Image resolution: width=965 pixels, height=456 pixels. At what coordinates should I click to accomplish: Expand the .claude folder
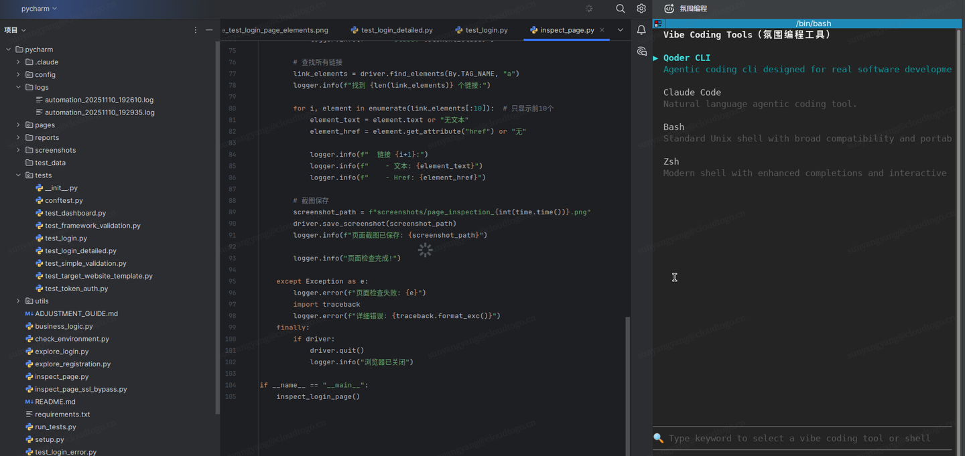click(x=18, y=62)
